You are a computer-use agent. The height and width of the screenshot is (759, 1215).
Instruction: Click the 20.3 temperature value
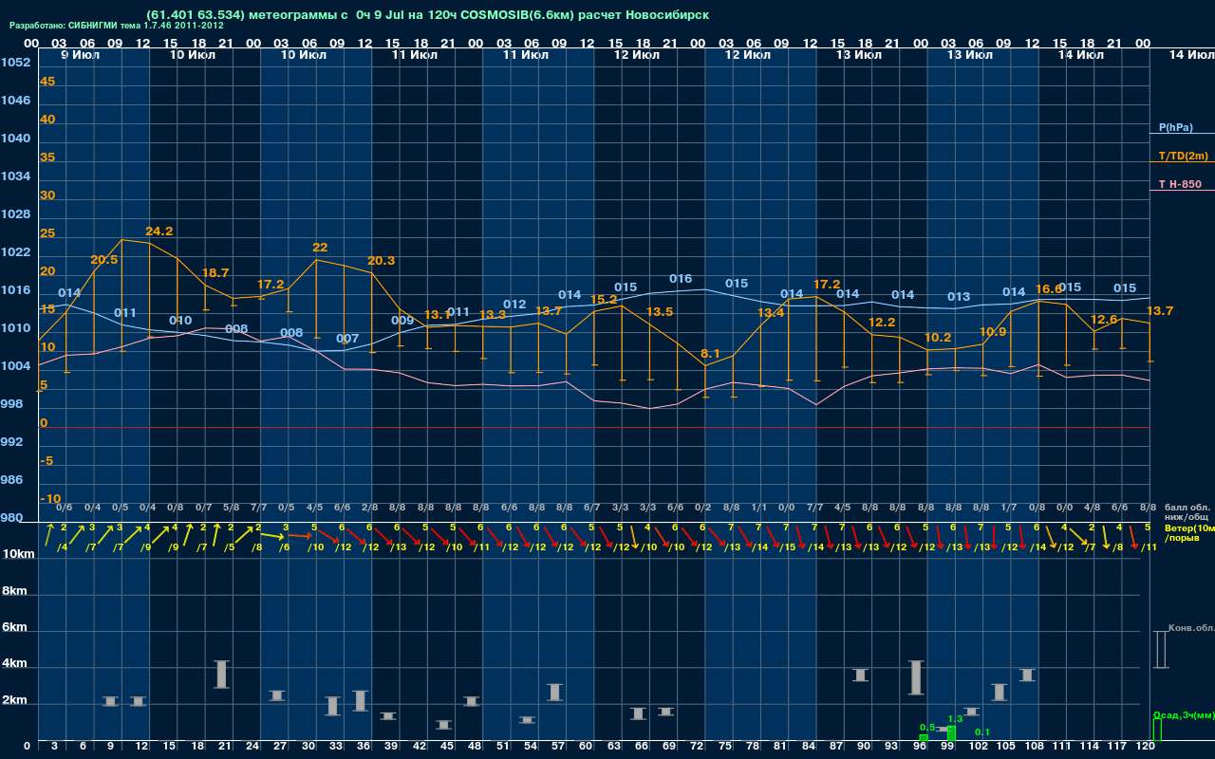tap(381, 261)
